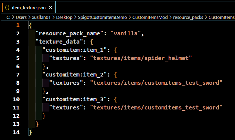This screenshot has height=140, width=235.
Task: Click line number 14 in the gutter
Action: [x=16, y=132]
